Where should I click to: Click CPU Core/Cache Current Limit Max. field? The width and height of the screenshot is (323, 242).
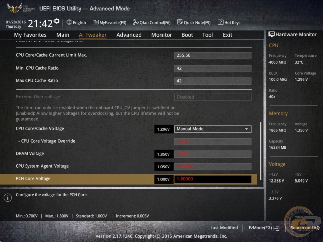213,55
